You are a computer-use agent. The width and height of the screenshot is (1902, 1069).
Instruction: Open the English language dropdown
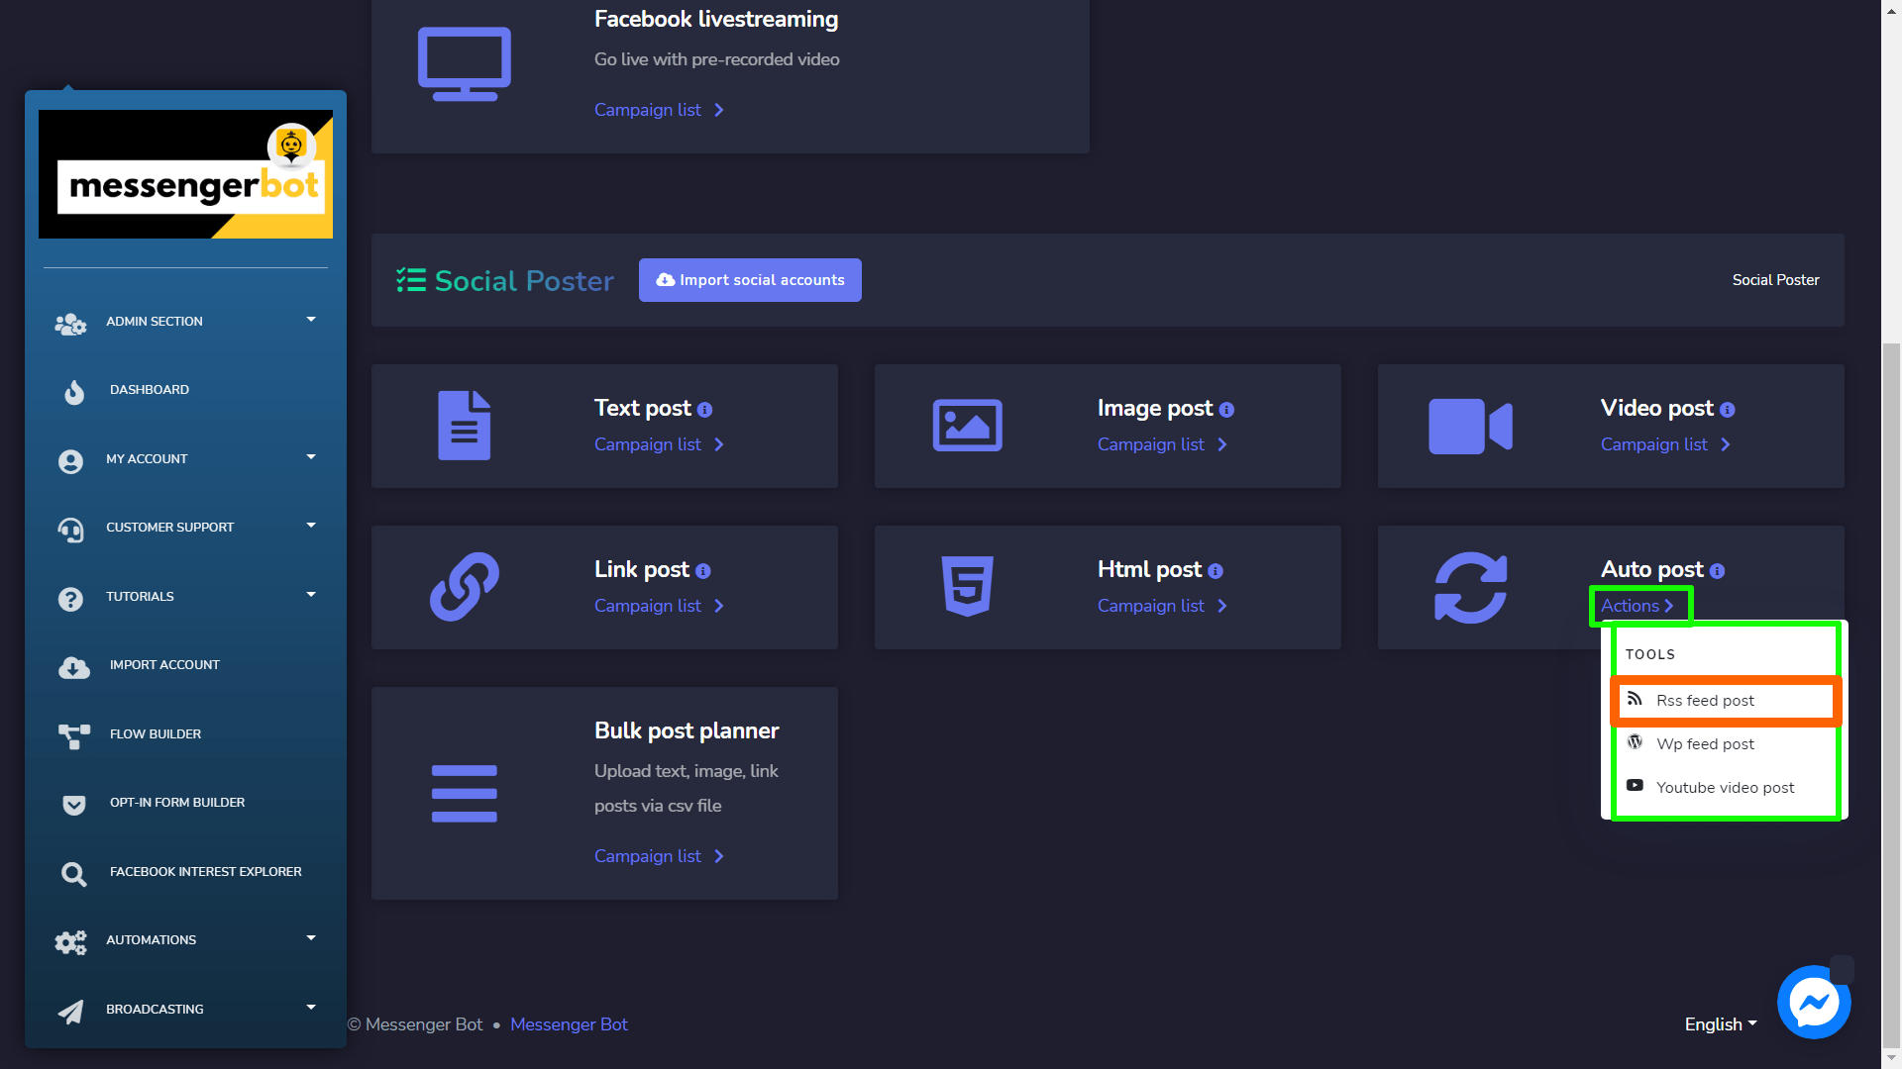(x=1721, y=1024)
